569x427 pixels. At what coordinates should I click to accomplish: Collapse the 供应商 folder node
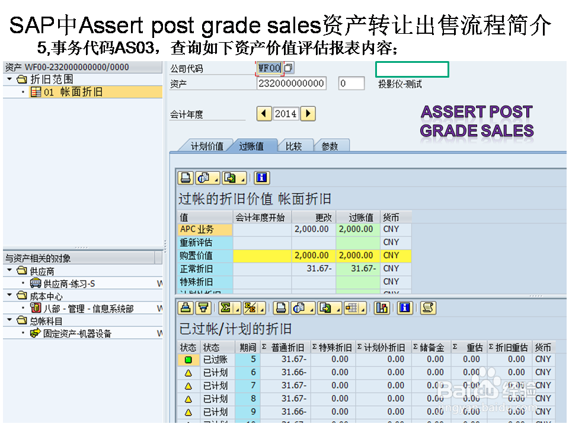[x=10, y=270]
